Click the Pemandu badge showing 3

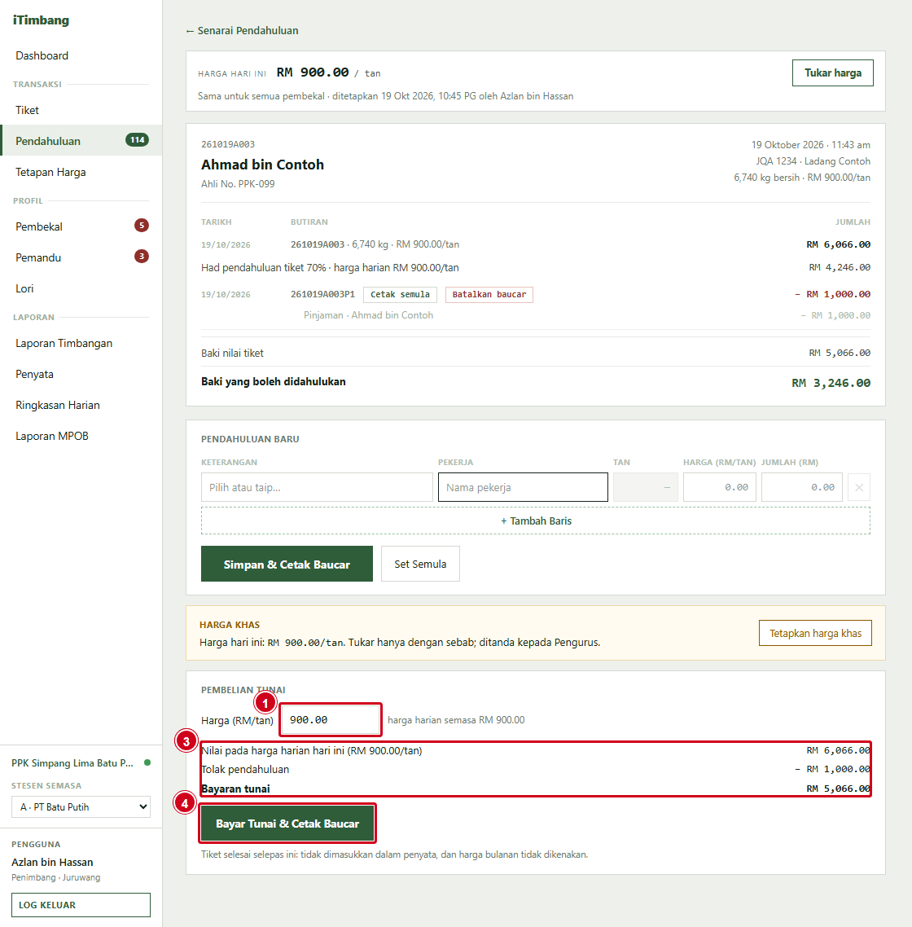click(x=141, y=256)
